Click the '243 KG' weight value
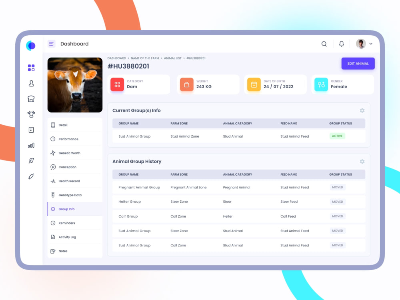Viewport: 400px width, 300px height. [204, 86]
